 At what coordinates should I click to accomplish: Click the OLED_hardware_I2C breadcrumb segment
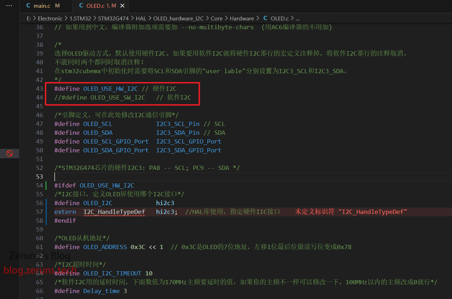(178, 18)
